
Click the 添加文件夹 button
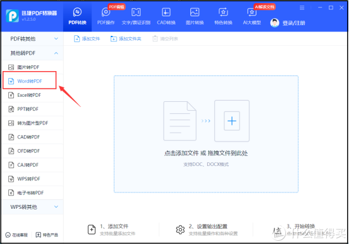click(x=126, y=39)
